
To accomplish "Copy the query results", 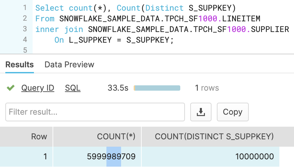I will 232,112.
